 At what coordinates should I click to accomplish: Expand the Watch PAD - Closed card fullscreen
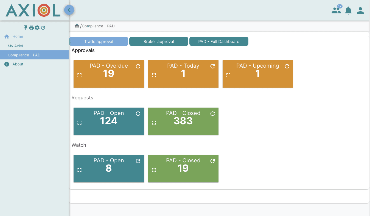(x=154, y=170)
